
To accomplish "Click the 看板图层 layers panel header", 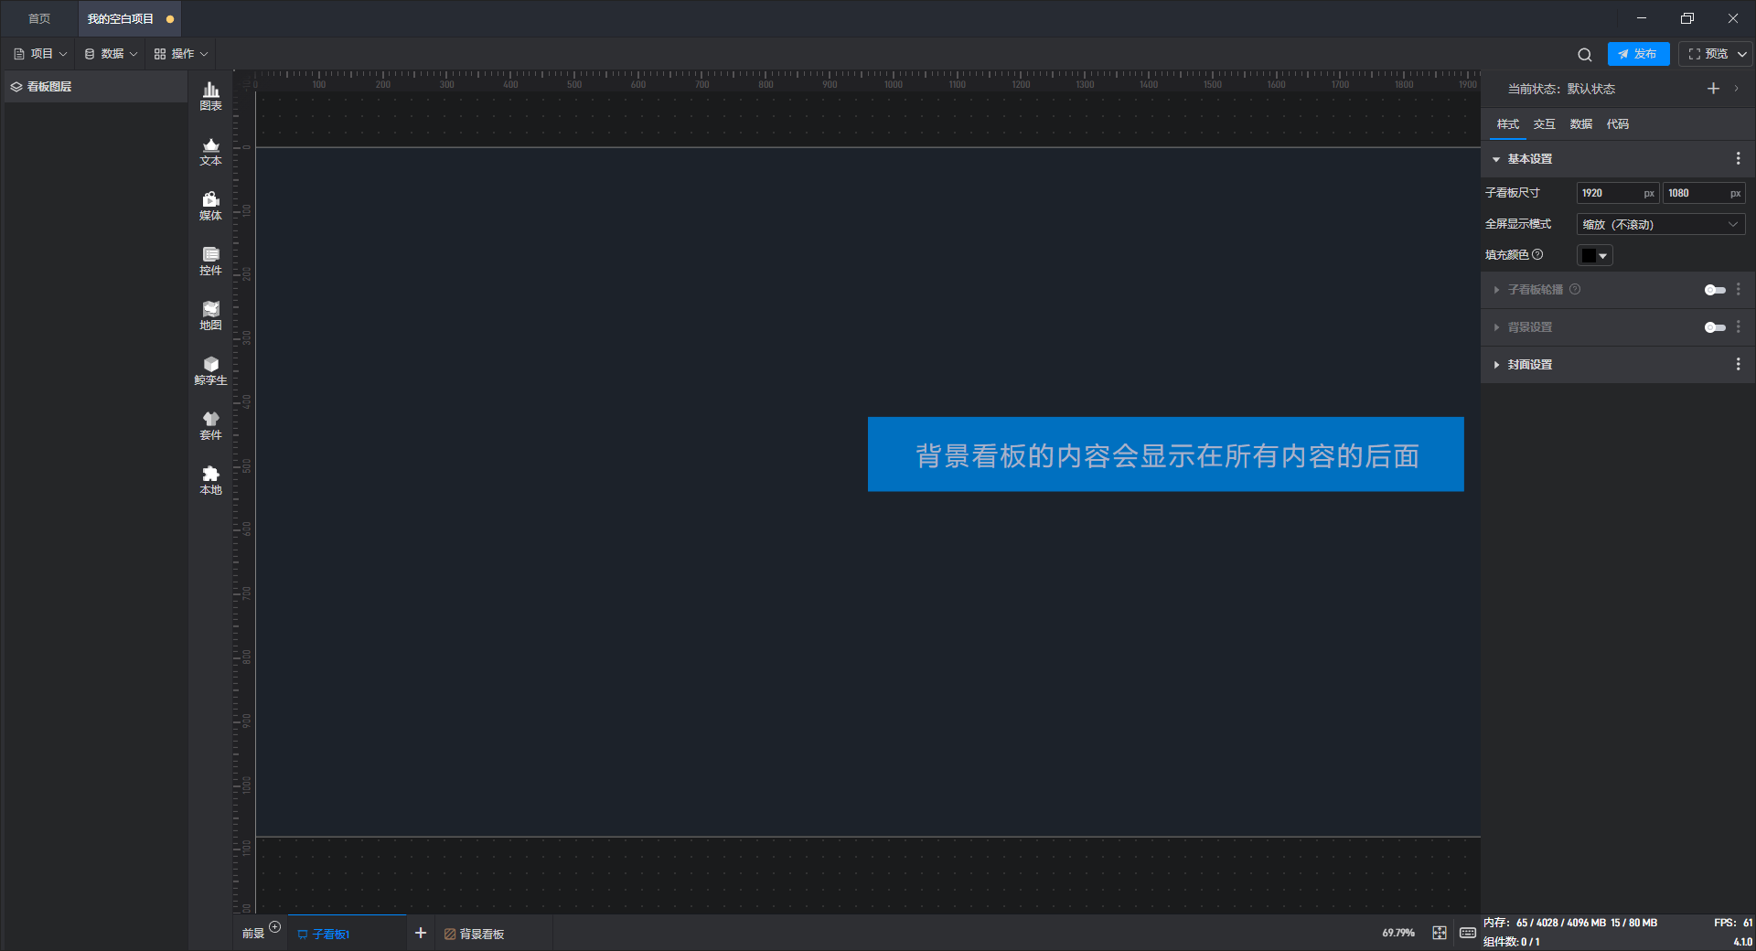I will (95, 87).
